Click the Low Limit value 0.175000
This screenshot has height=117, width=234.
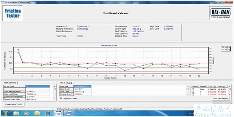168,29
